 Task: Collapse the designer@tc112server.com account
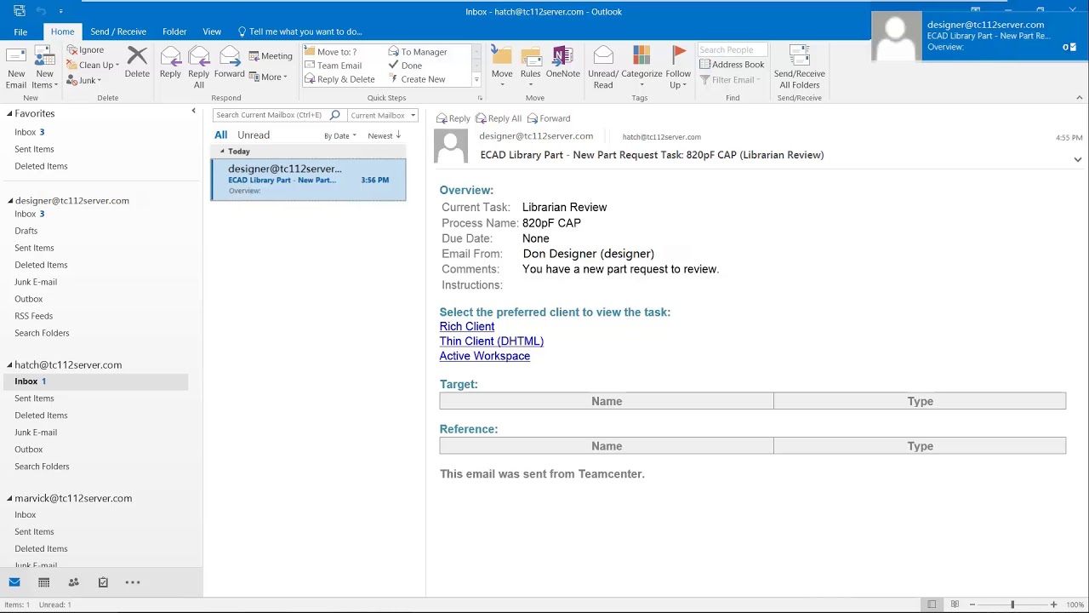click(10, 201)
